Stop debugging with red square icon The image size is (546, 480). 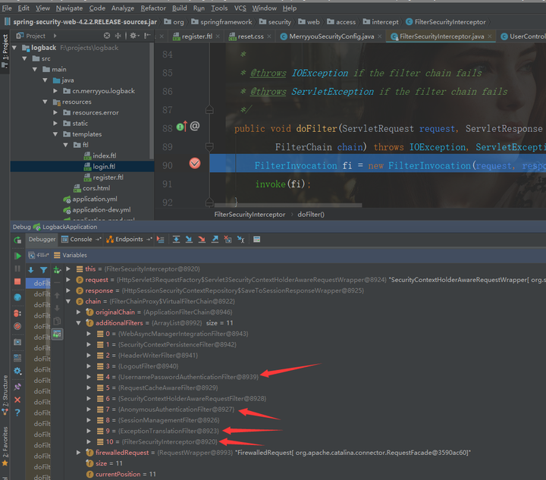[17, 282]
